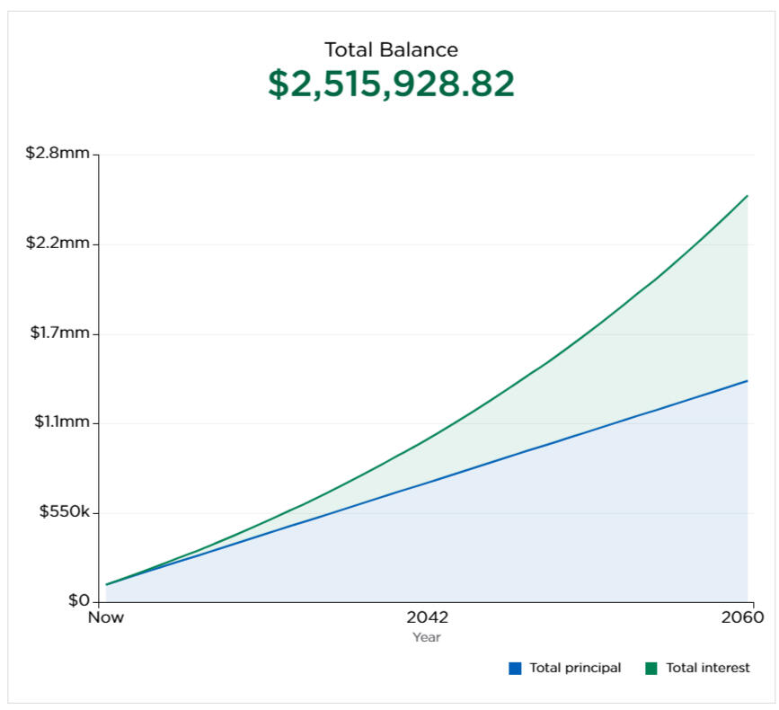Click the Year axis title

(427, 637)
